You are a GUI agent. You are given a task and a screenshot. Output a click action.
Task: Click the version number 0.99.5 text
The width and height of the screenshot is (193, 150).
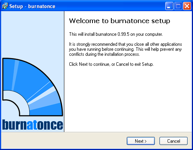pyautogui.click(x=123, y=34)
